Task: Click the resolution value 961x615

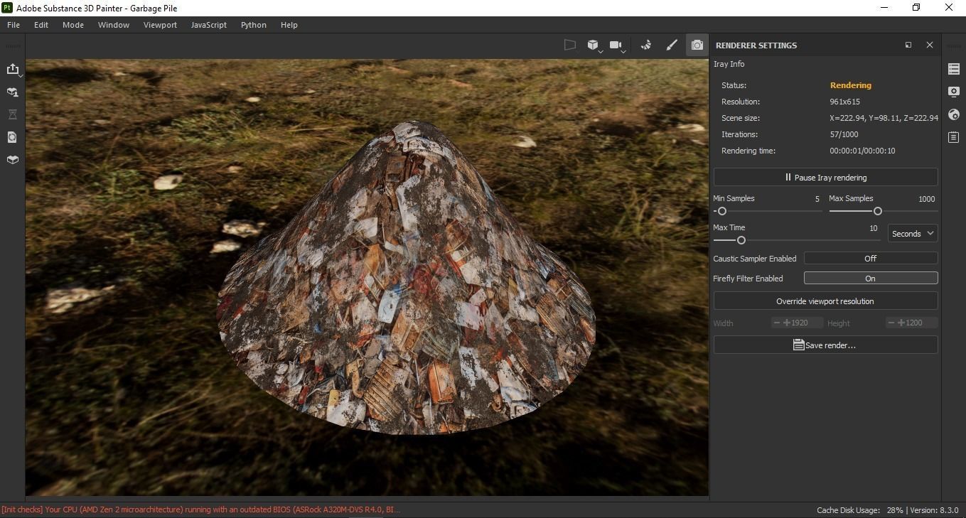Action: 845,102
